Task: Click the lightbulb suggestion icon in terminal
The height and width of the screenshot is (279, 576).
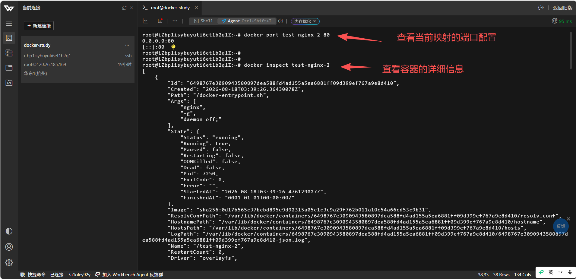Action: (173, 47)
